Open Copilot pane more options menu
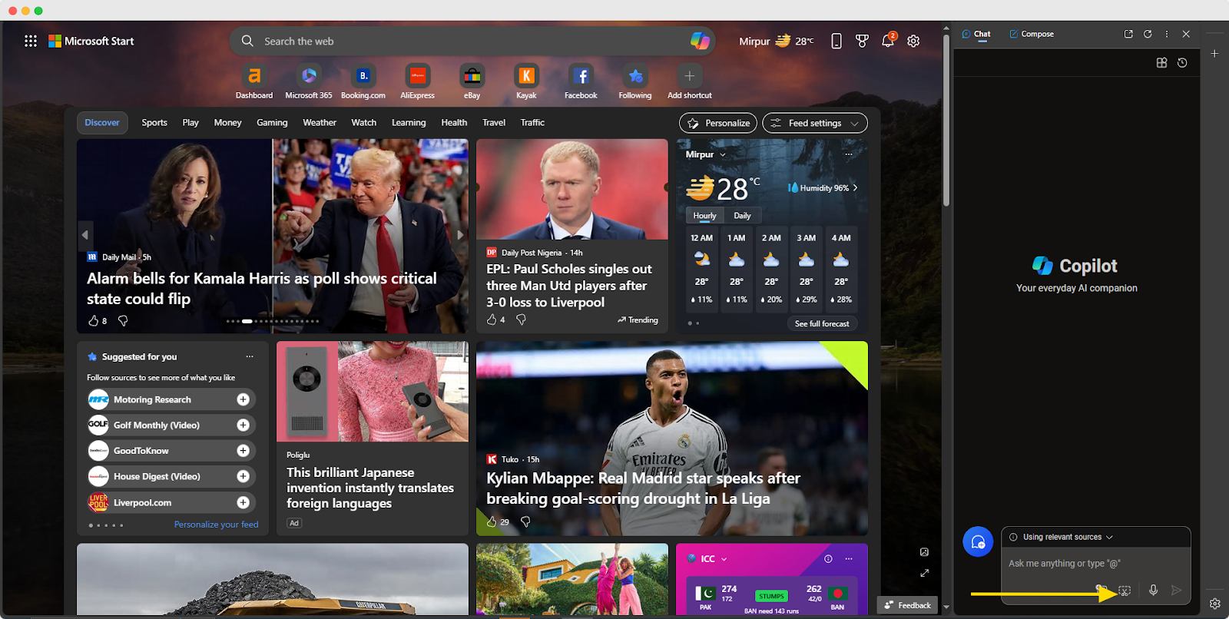This screenshot has width=1229, height=619. tap(1167, 34)
